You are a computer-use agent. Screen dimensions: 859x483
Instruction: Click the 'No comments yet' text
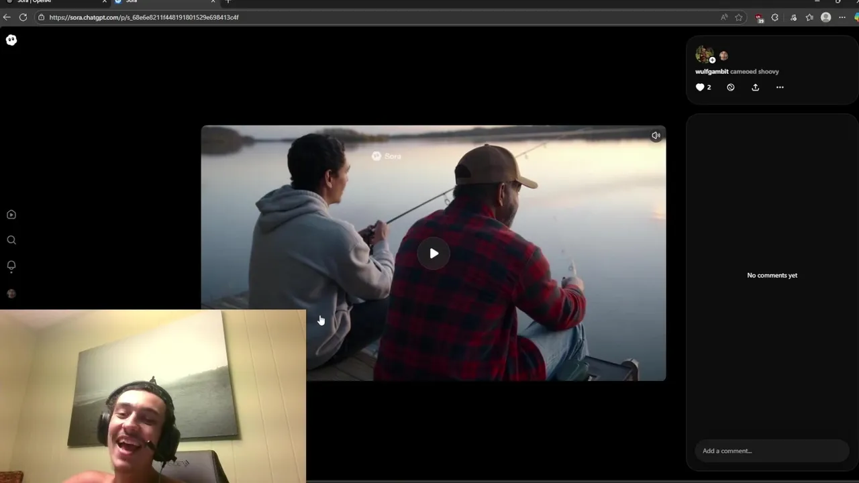coord(772,275)
